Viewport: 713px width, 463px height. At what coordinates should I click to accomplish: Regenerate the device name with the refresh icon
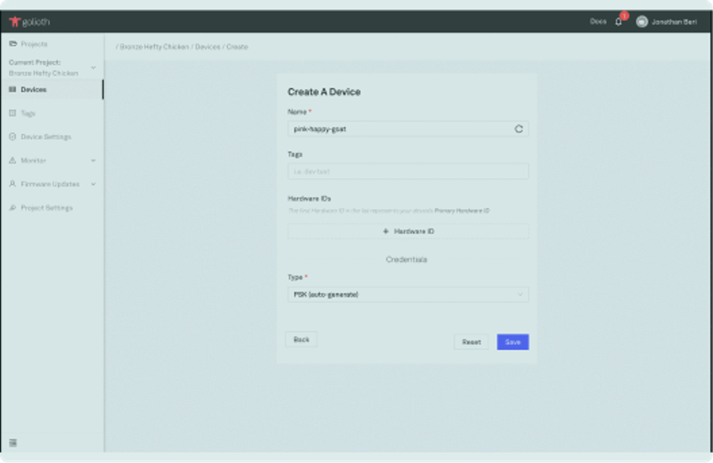click(518, 128)
